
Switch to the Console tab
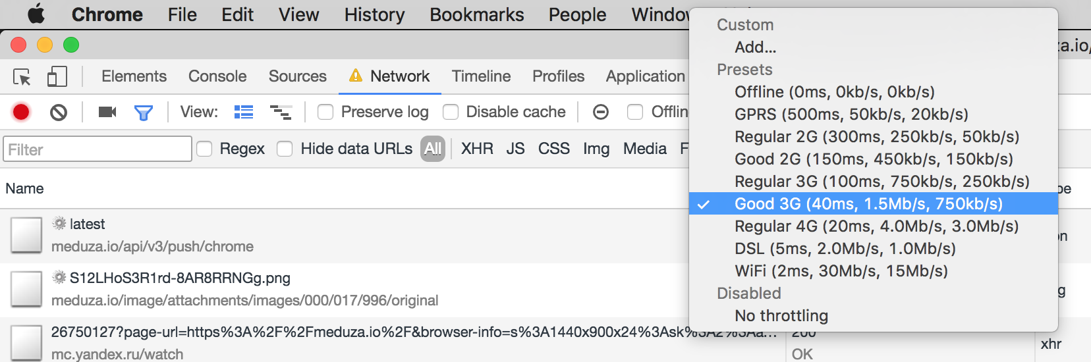tap(217, 76)
